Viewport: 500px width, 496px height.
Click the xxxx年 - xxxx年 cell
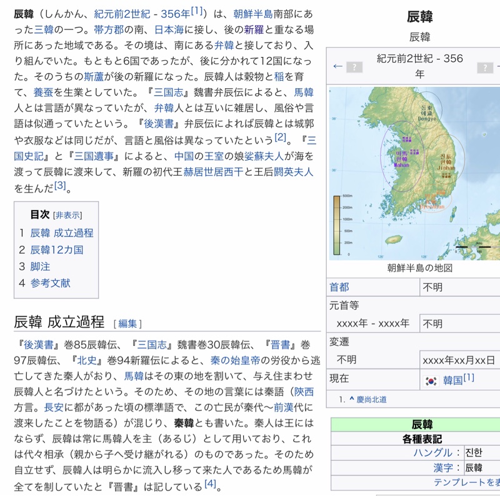[x=373, y=323]
